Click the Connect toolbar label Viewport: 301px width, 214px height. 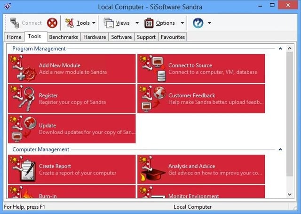coord(32,23)
